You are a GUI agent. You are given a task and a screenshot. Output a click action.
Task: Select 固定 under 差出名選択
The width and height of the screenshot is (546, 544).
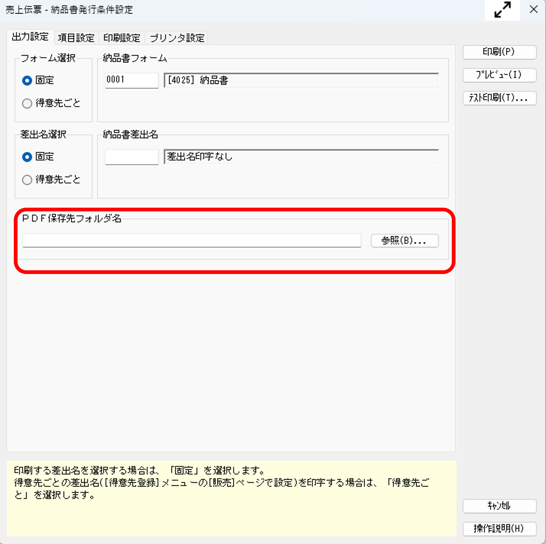pyautogui.click(x=38, y=156)
